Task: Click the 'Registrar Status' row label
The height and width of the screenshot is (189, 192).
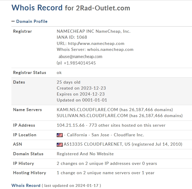Action: (30, 73)
